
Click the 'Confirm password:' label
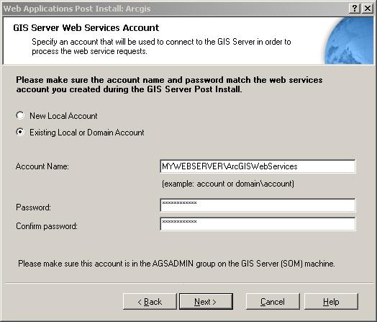pos(47,226)
